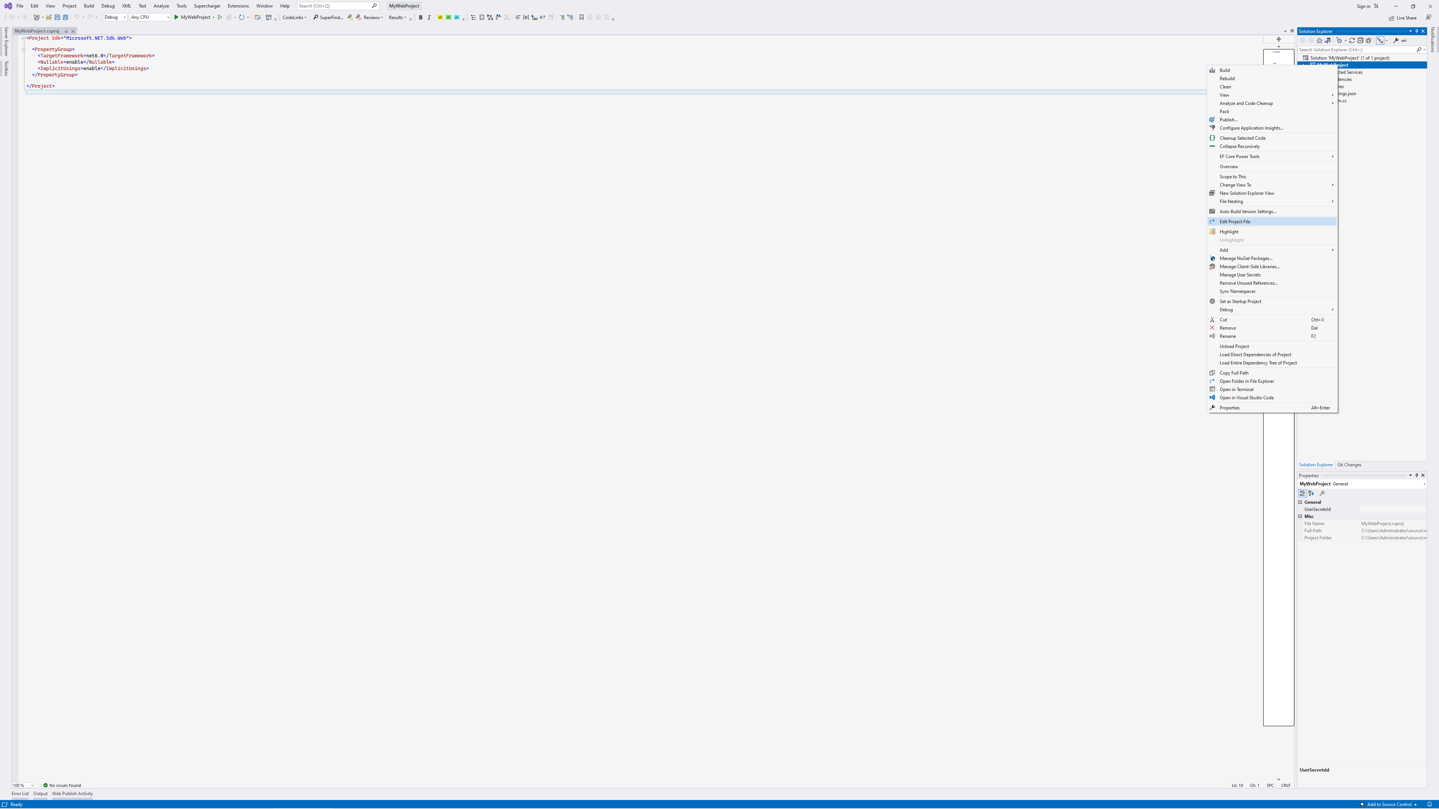Screen dimensions: 1439x809
Task: Click yellow highlight marker icon in toolbar
Action: coord(440,17)
